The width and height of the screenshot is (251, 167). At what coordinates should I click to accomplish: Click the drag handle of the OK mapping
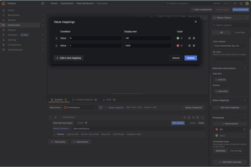click(56, 38)
